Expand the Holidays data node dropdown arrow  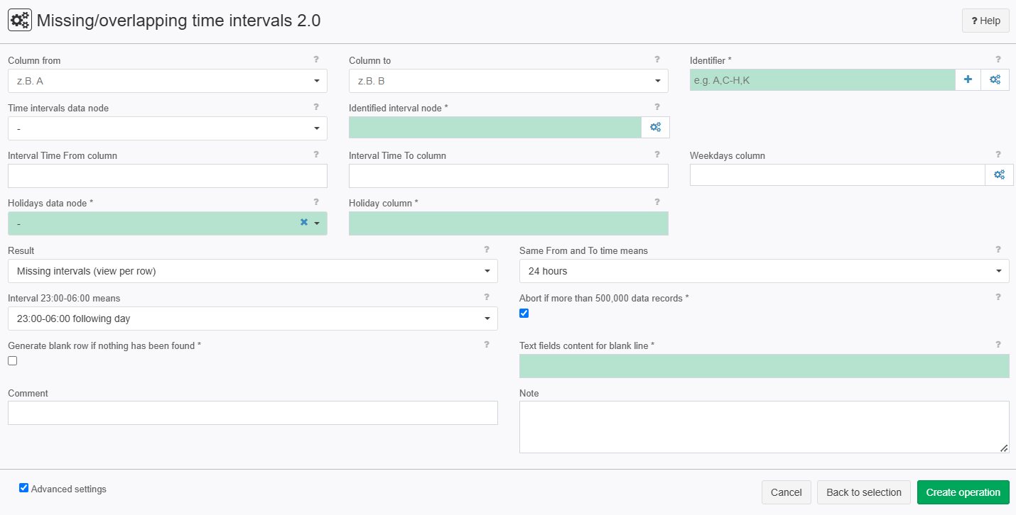pos(317,223)
